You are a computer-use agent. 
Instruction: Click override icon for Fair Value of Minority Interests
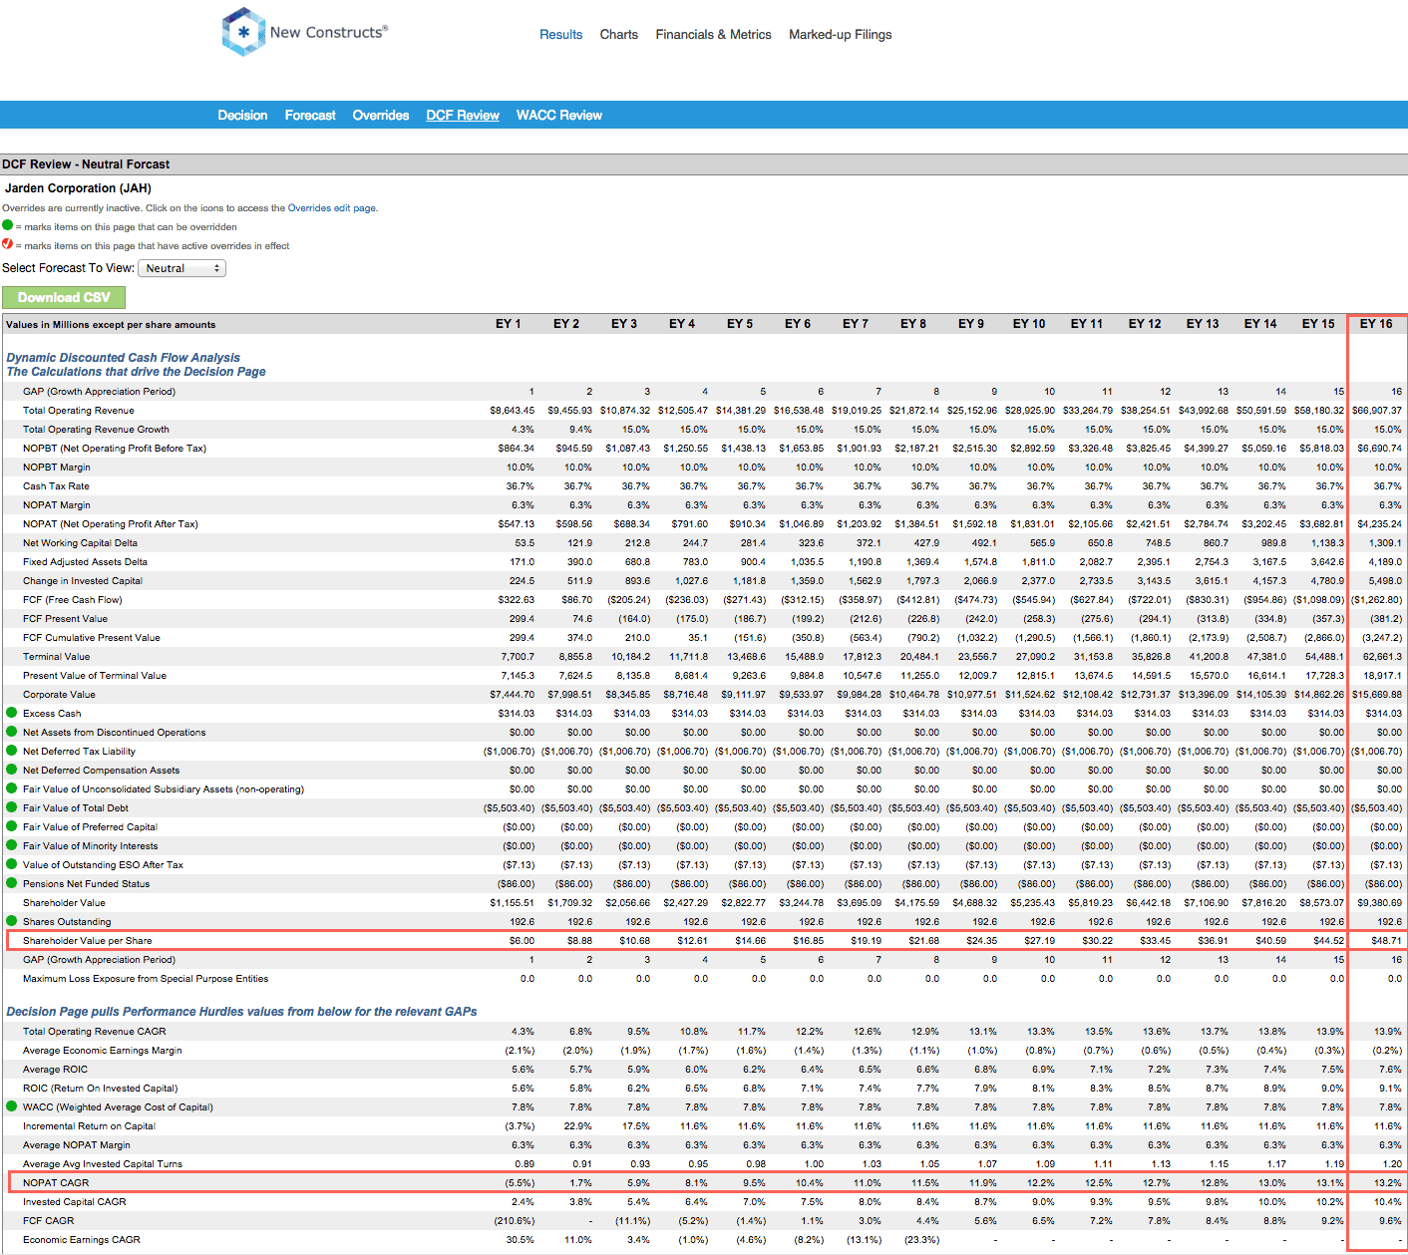[x=12, y=845]
